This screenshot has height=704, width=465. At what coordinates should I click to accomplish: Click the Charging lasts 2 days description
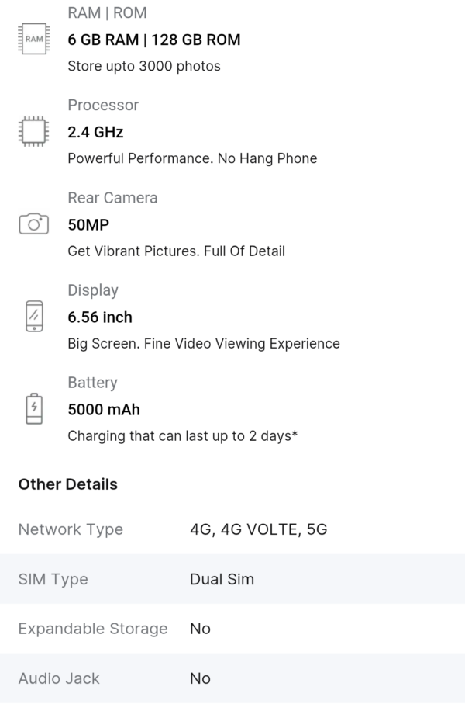[183, 436]
